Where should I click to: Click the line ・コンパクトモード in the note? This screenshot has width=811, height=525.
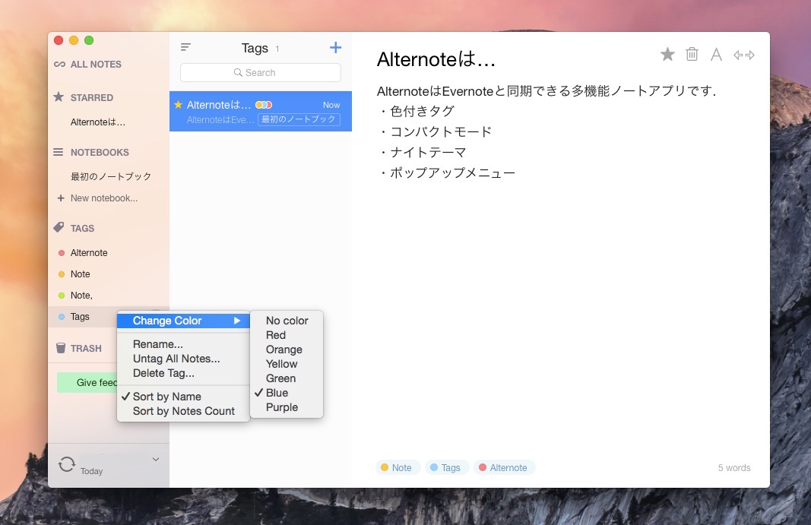[x=435, y=132]
